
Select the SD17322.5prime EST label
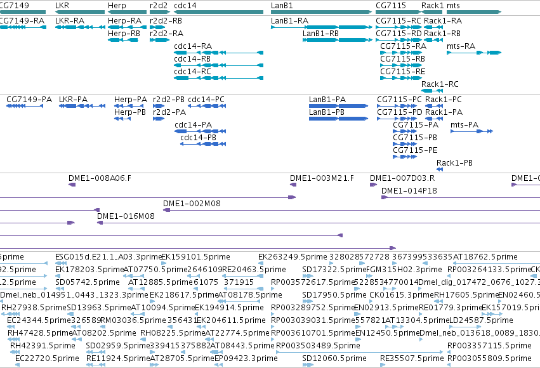[334, 270]
